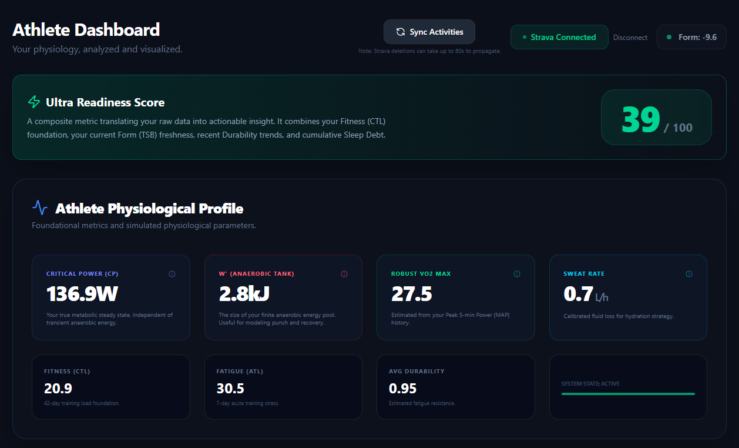Click the Athlete Dashboard heading
The image size is (739, 448).
click(x=86, y=29)
